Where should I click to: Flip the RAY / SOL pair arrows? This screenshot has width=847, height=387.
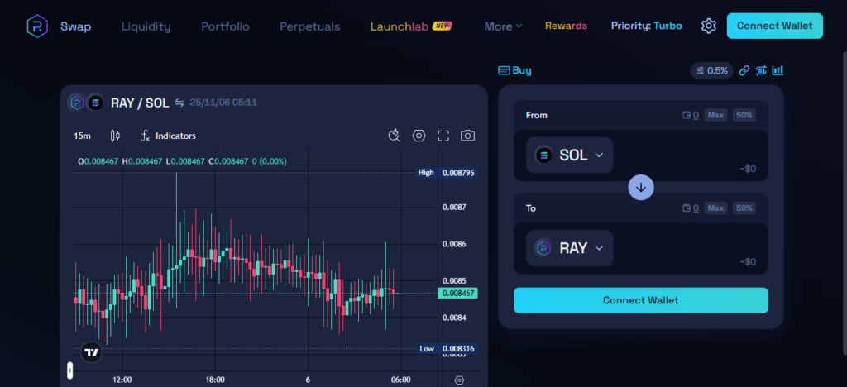(x=179, y=103)
